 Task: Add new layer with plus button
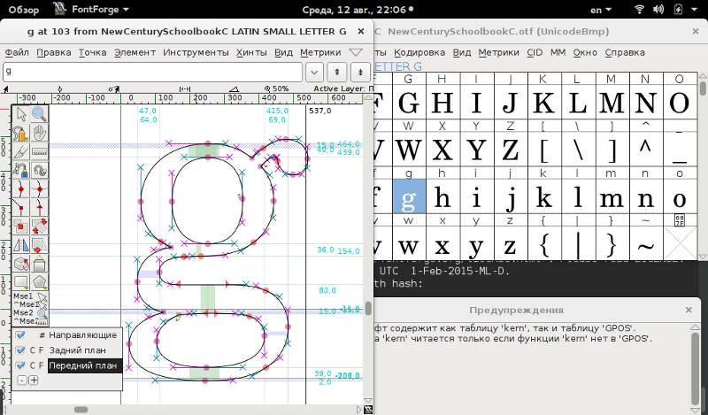[34, 380]
